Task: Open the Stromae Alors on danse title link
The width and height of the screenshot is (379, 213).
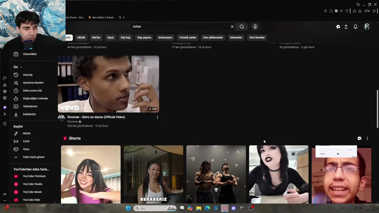Action: [x=96, y=117]
